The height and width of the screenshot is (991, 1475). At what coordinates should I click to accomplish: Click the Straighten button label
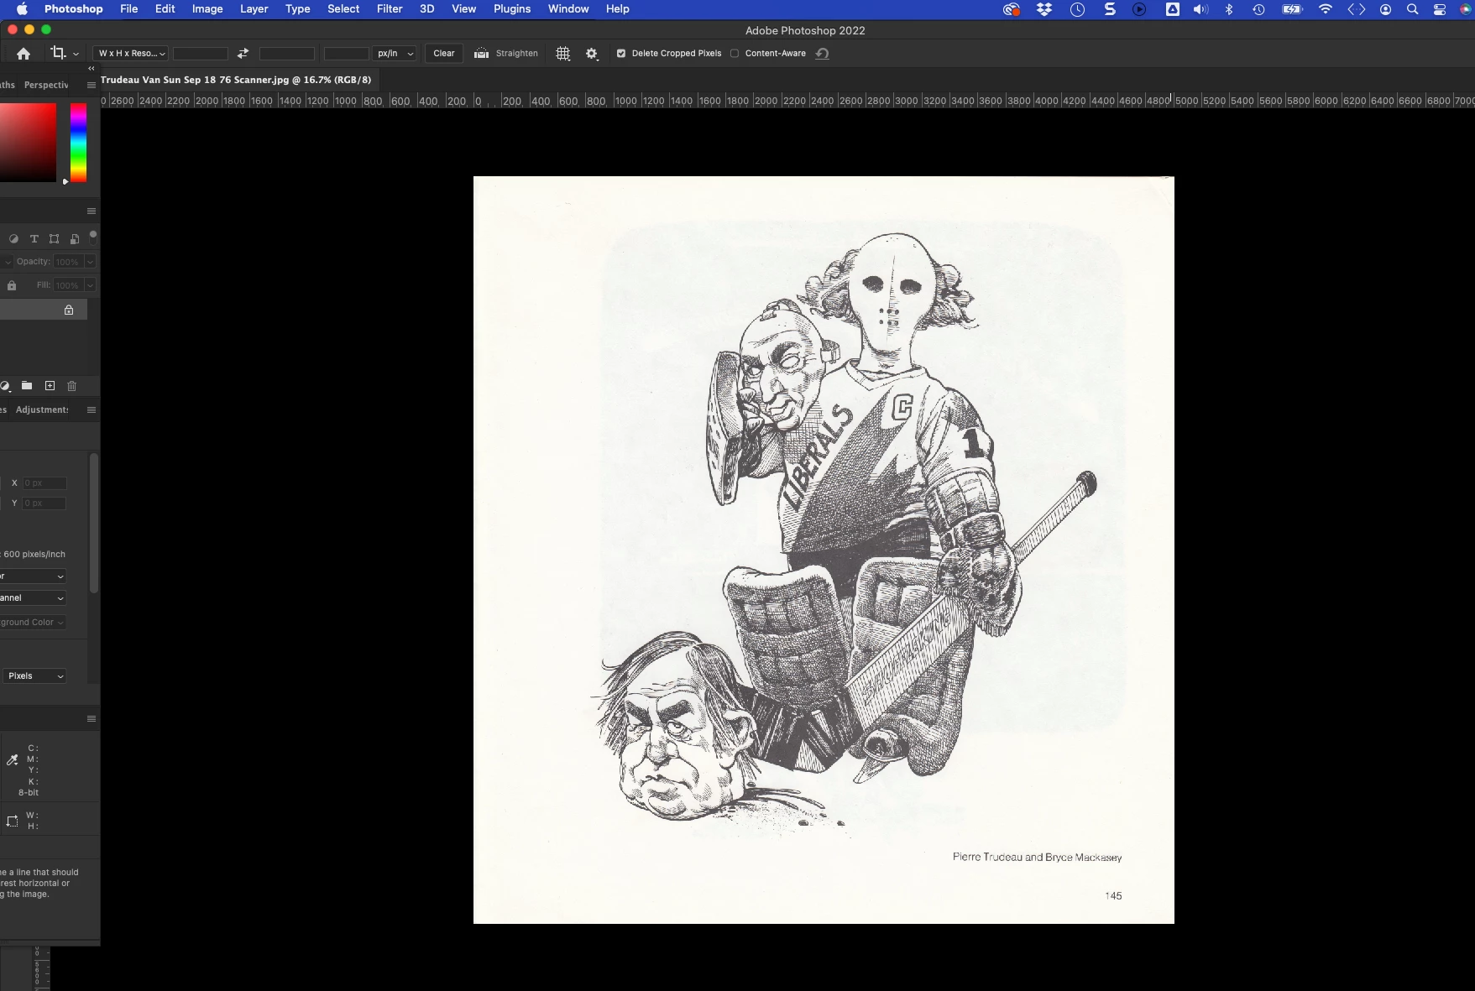click(517, 53)
